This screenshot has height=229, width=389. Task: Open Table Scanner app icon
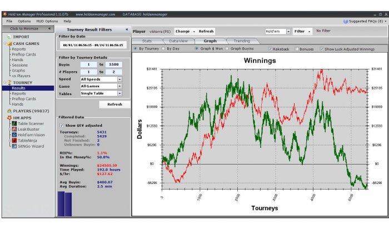pos(14,123)
